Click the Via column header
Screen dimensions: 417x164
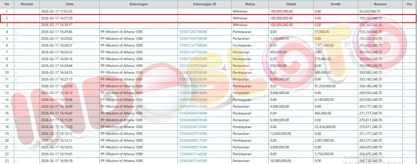point(409,4)
